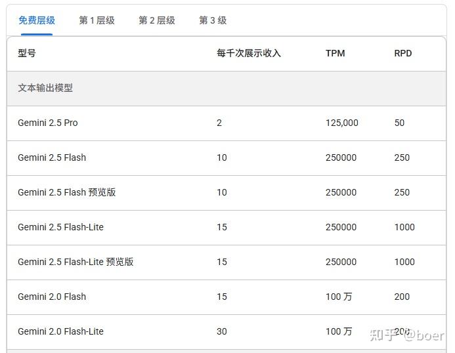Select Gemini 2.5 Flash 预览版 model name
455x353 pixels.
[x=67, y=192]
